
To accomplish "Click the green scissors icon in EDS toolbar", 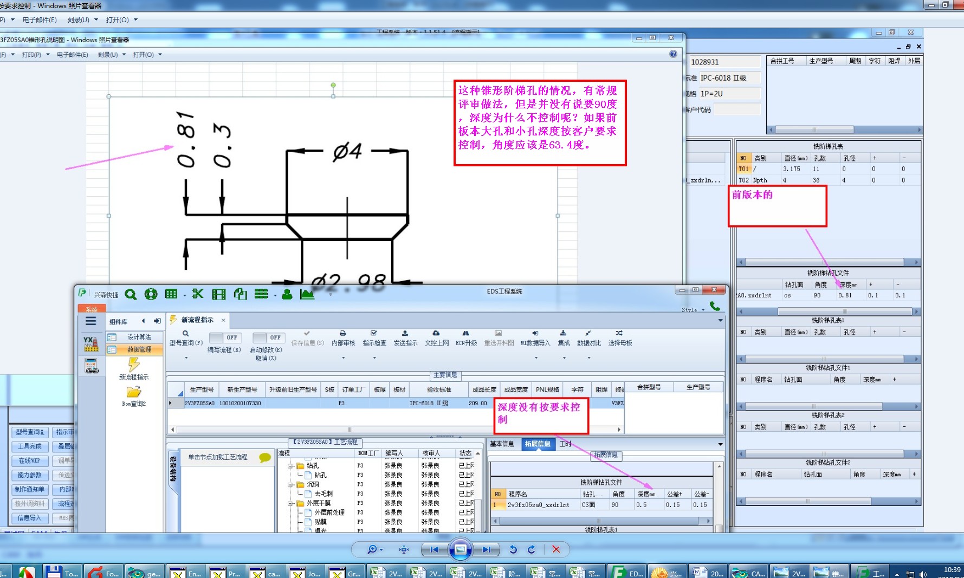I will (198, 294).
